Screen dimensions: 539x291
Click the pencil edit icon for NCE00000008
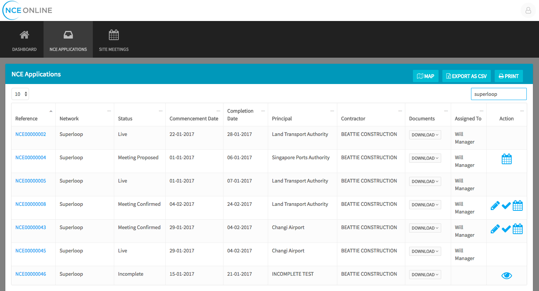[495, 206]
